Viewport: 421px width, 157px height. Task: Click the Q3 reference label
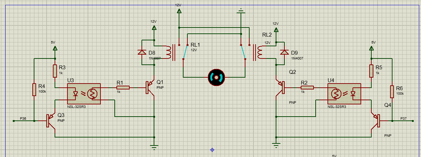61,115
